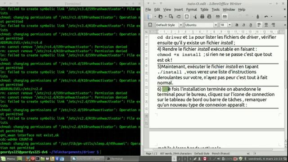This screenshot has height=162, width=288.
Task: Open the Window menu in Writer
Action: click(229, 9)
